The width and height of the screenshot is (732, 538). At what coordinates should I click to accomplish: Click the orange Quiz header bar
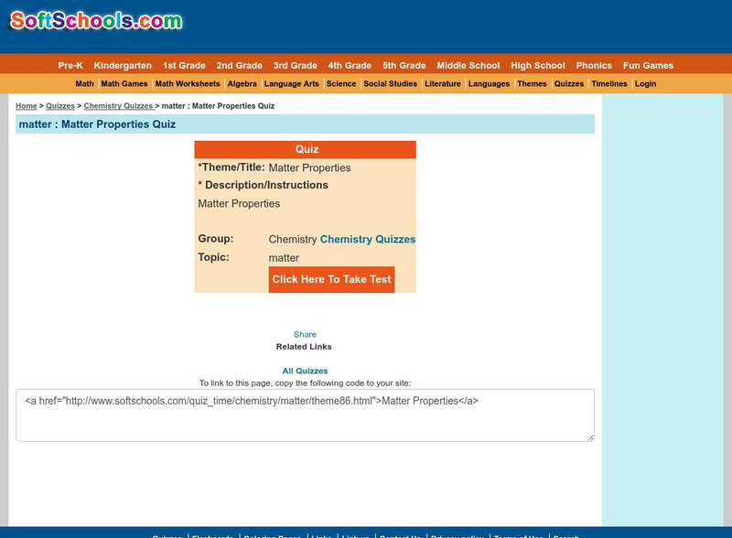pos(305,149)
